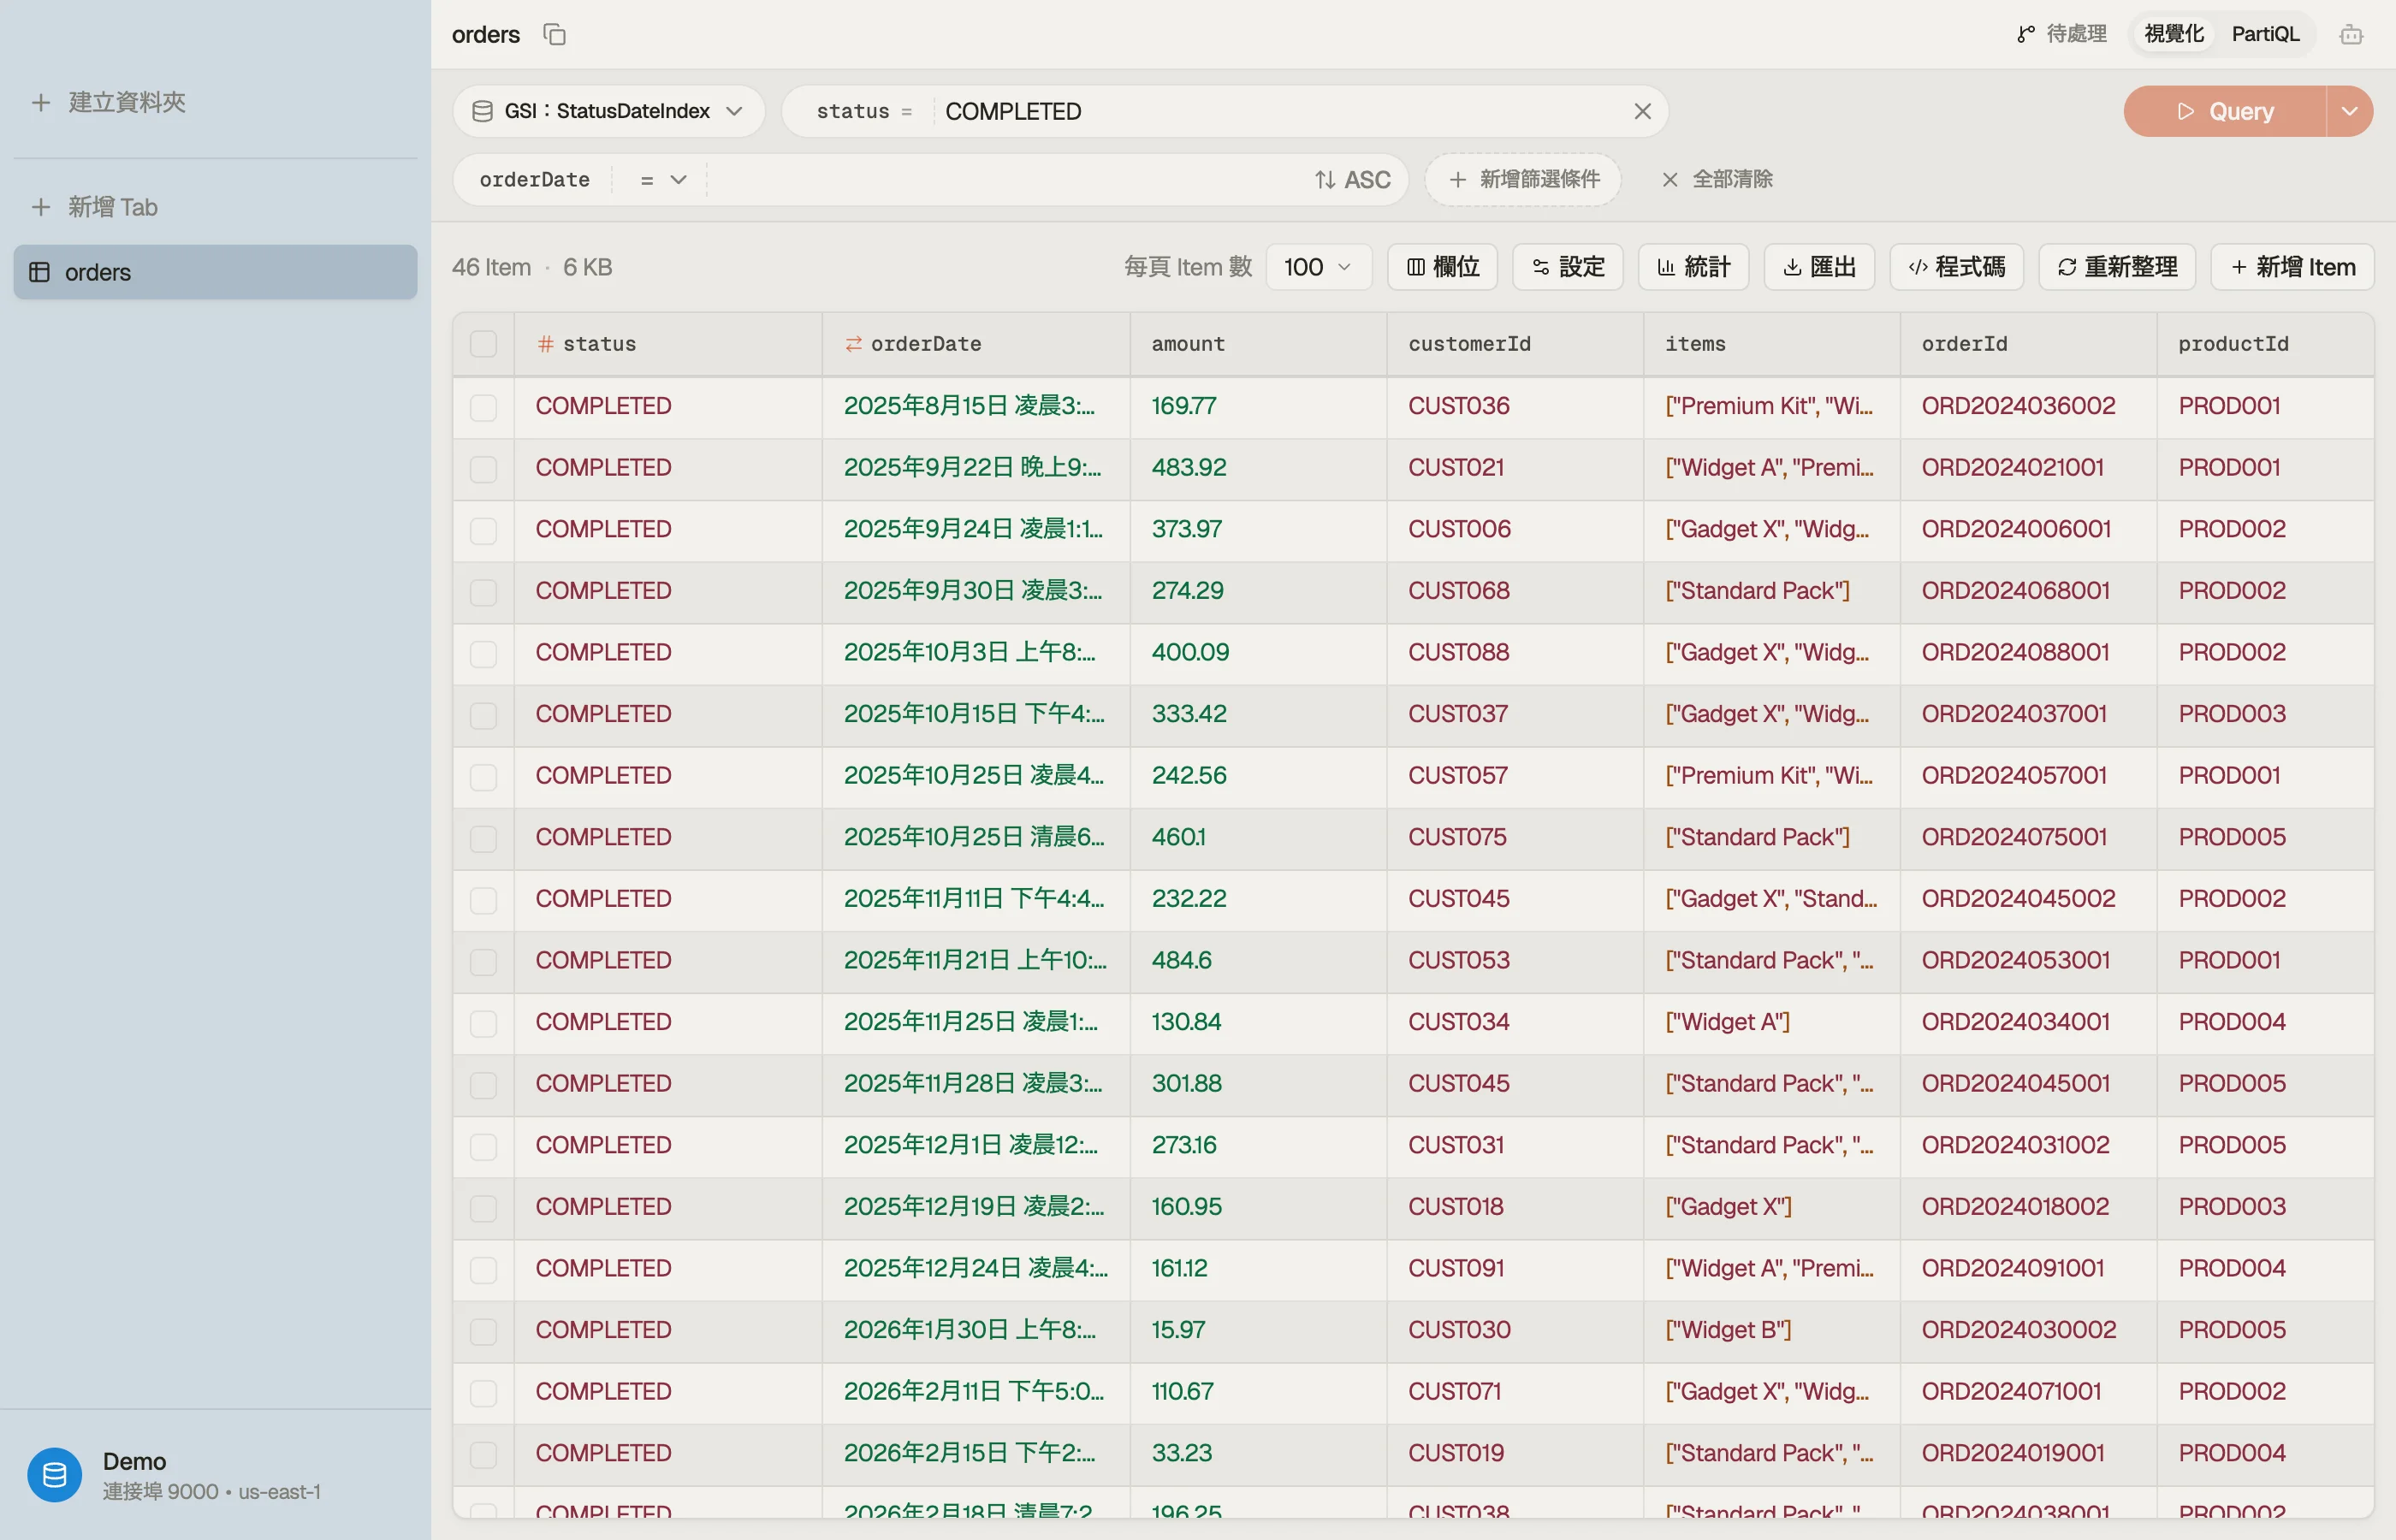Click 新增篩選條件 add filter button
Screen dimensions: 2396x1540
(x=1523, y=180)
